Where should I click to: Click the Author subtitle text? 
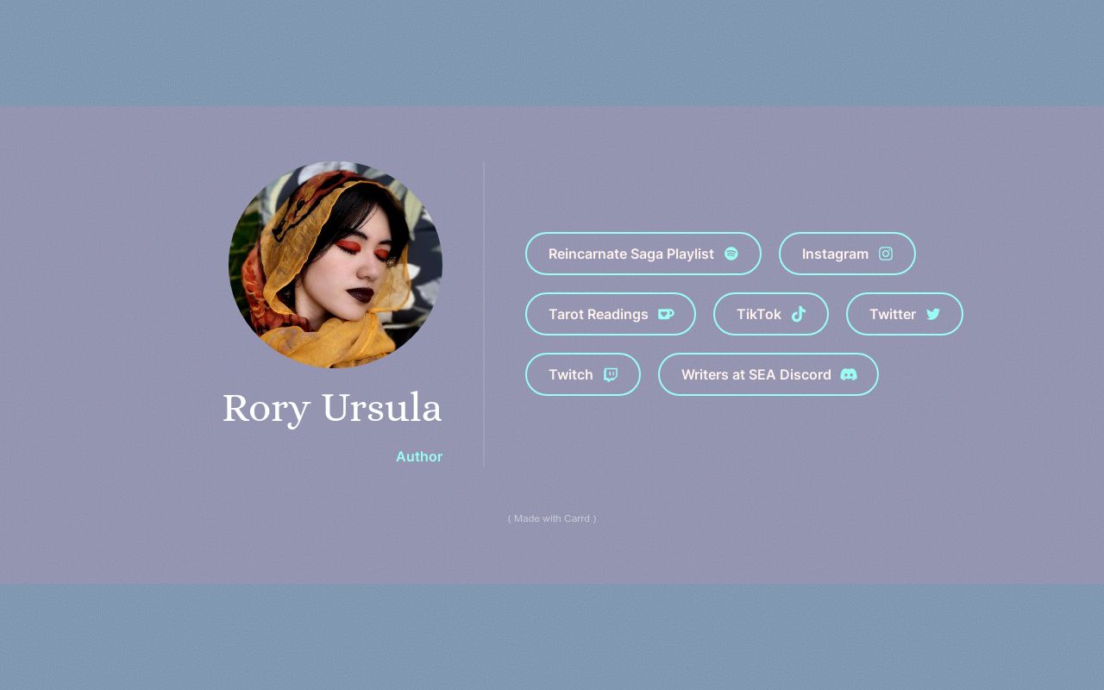[419, 456]
